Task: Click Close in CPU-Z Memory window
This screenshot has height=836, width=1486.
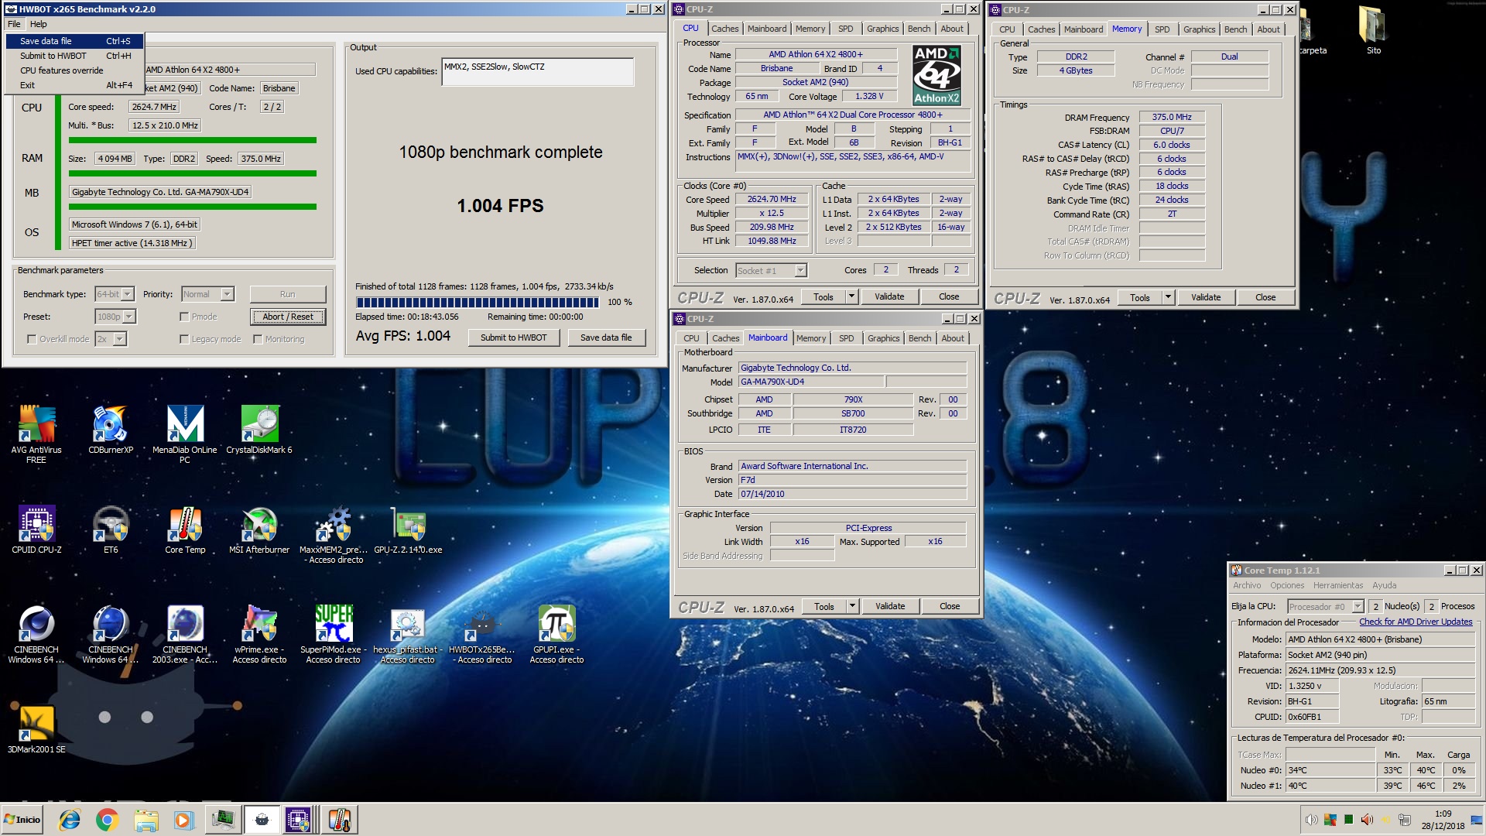Action: pos(1265,297)
